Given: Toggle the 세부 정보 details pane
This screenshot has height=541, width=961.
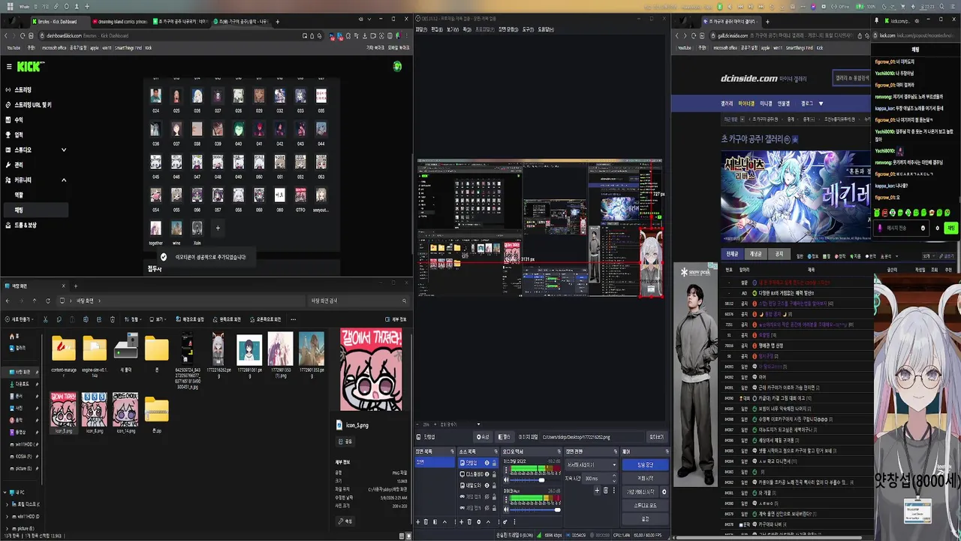Looking at the screenshot, I should point(396,319).
